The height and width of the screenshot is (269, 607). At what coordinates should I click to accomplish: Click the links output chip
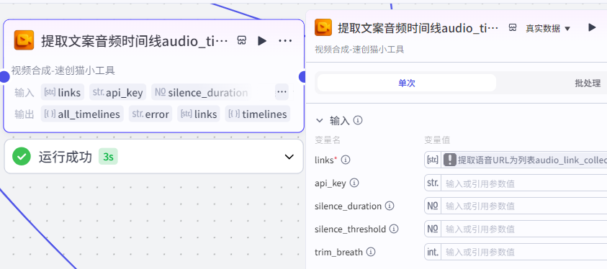pos(199,114)
